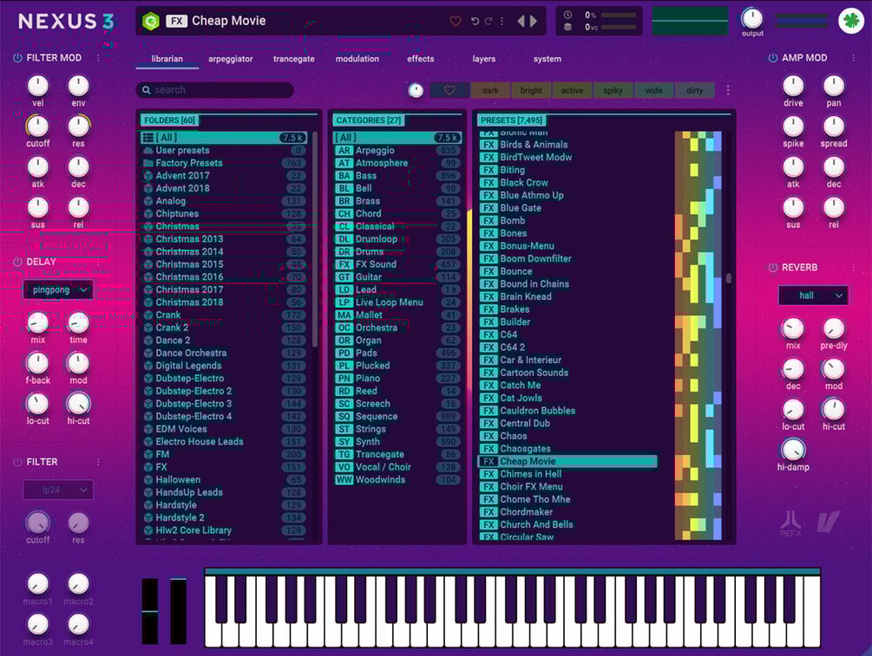Toggle the dark tag filter
The image size is (872, 656).
pyautogui.click(x=490, y=90)
